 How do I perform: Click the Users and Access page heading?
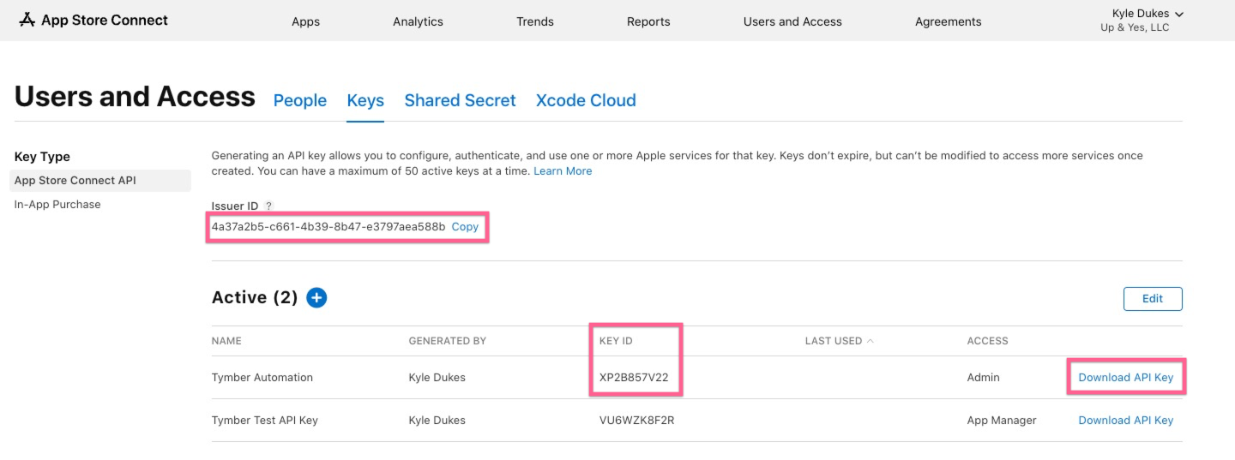[135, 97]
